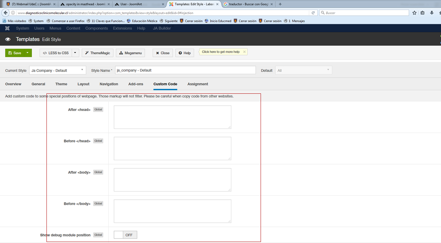The width and height of the screenshot is (441, 243).
Task: Open Firefox downloads arrow icon
Action: click(x=432, y=13)
